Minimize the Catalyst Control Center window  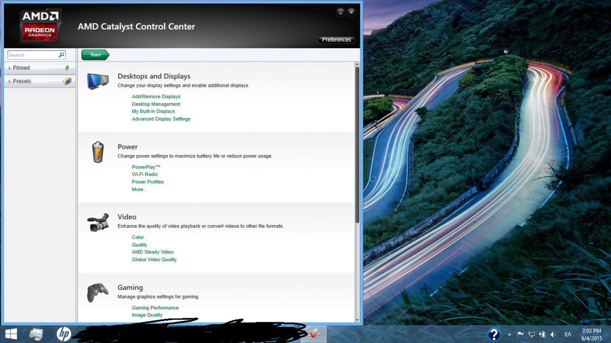340,12
